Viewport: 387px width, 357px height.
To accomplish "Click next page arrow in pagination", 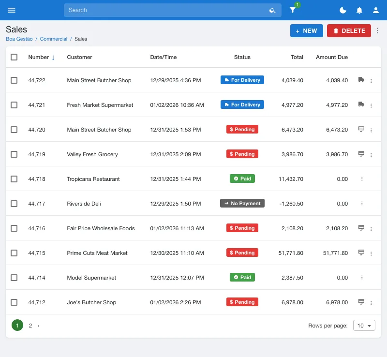I will (39, 326).
